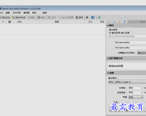Switch to the document panel tab icon
The width and height of the screenshot is (146, 116).
click(x=114, y=22)
